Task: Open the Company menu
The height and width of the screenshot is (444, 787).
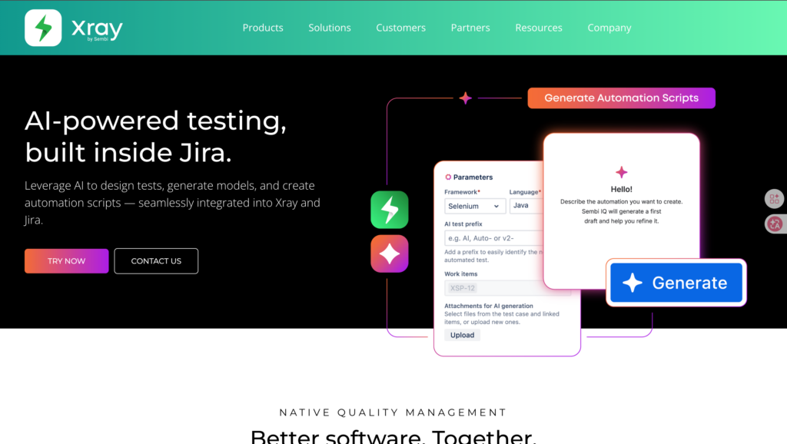Action: [609, 28]
